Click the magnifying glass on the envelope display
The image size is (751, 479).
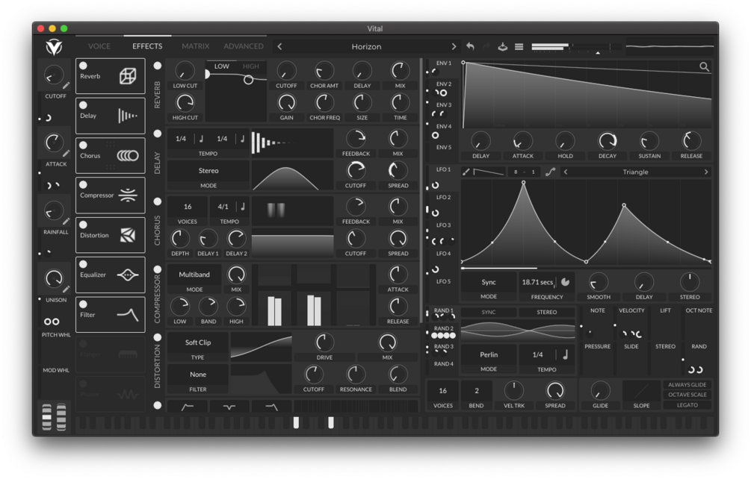[x=704, y=66]
